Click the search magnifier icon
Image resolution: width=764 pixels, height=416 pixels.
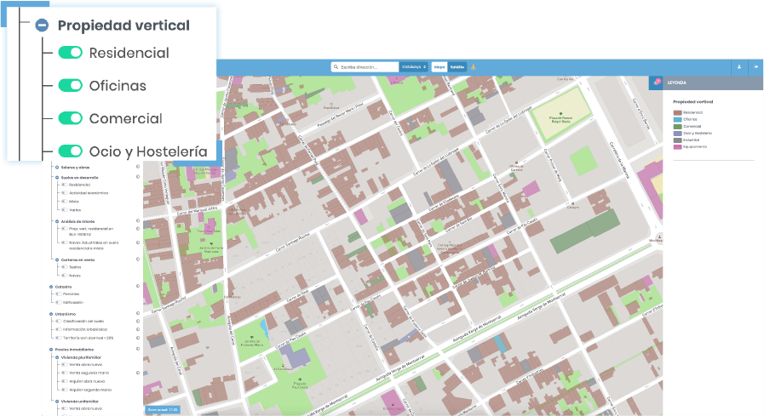click(336, 66)
